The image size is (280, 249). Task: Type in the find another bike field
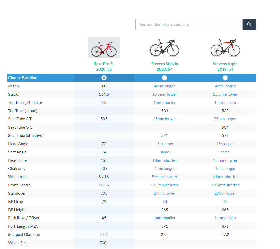pos(189,24)
